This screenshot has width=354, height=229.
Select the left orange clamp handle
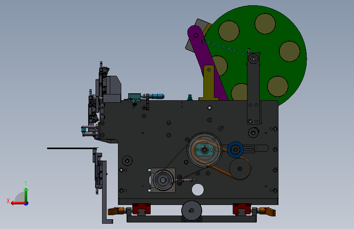[116, 211]
